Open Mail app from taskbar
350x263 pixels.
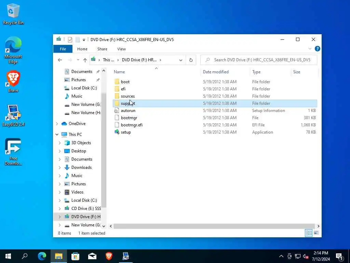(92, 256)
